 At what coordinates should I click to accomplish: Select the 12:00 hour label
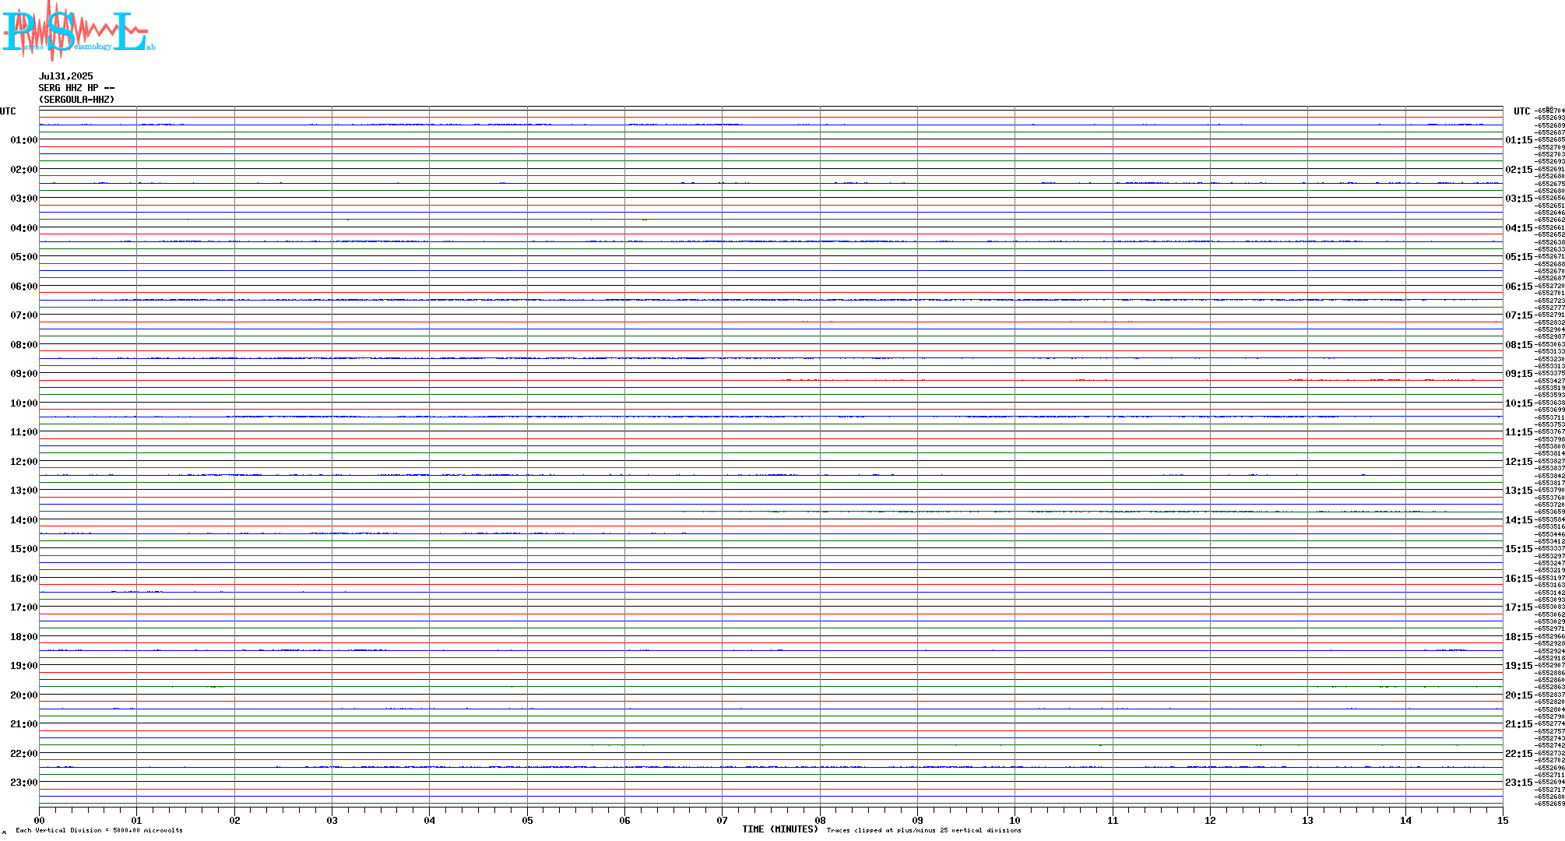(x=24, y=462)
